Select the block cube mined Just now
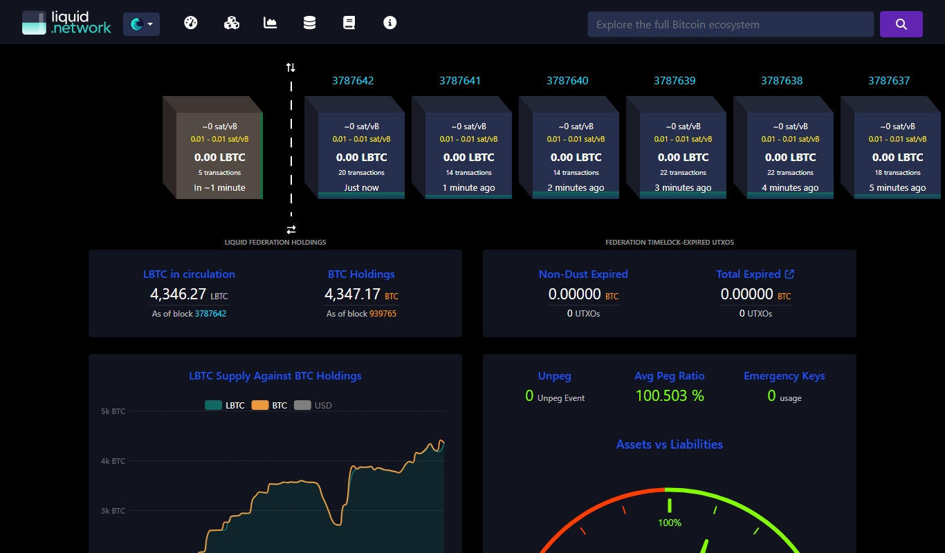Screen dimensions: 945x553 [355, 147]
